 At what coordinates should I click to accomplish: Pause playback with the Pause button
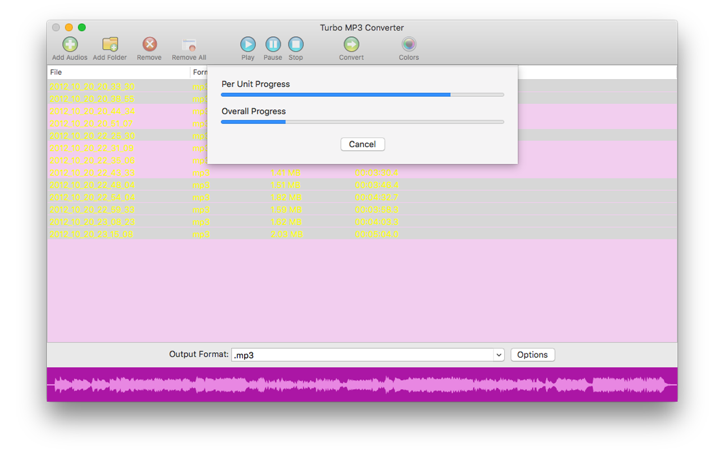[273, 44]
